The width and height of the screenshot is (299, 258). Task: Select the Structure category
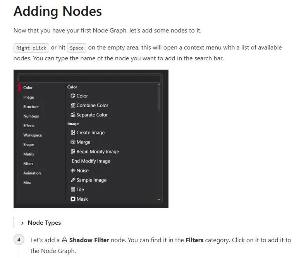click(x=31, y=107)
